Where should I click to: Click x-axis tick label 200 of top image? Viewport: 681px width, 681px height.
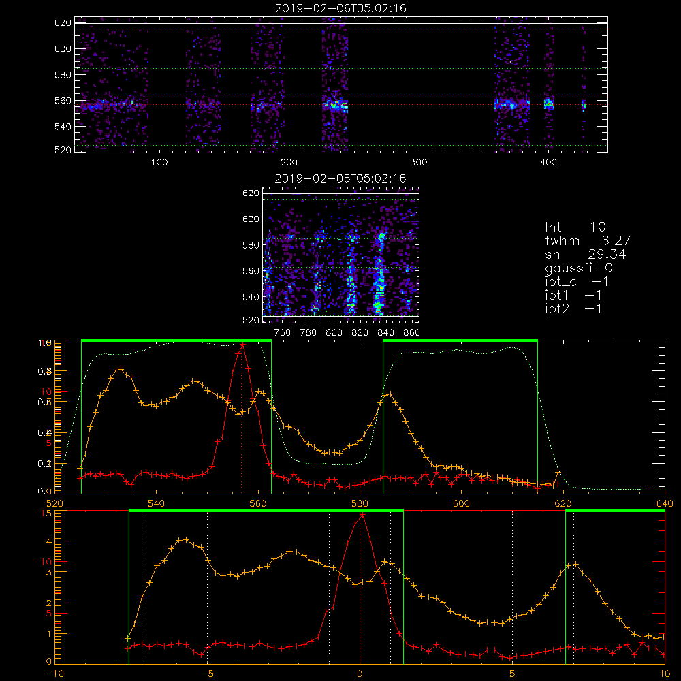tap(289, 163)
